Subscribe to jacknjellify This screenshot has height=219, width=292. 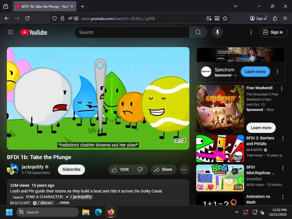tap(71, 169)
